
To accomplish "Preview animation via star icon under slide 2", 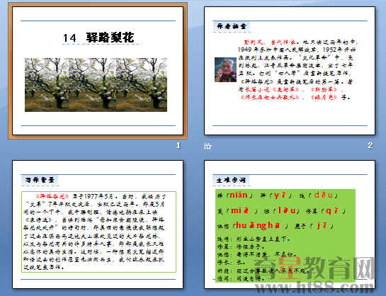I will 208,146.
